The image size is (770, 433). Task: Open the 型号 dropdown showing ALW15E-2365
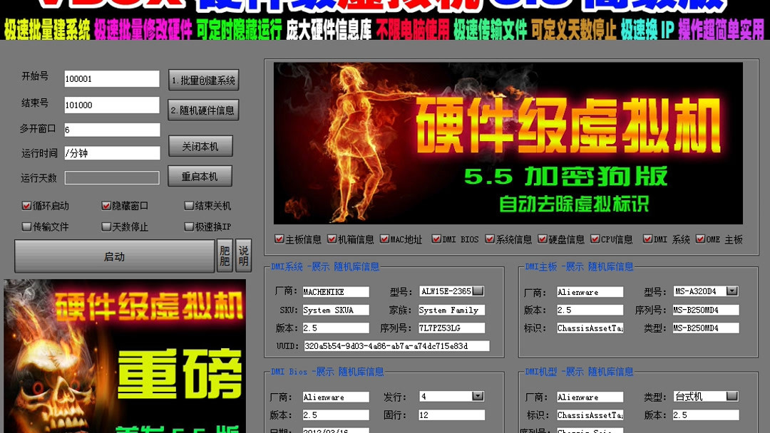(x=479, y=291)
